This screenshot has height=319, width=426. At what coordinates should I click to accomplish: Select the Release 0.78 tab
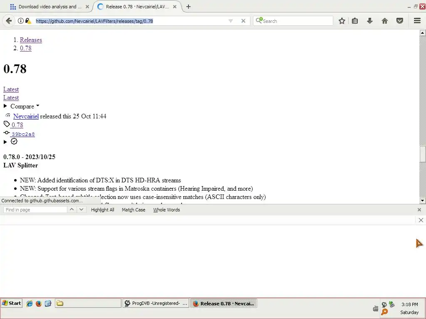pos(137,7)
